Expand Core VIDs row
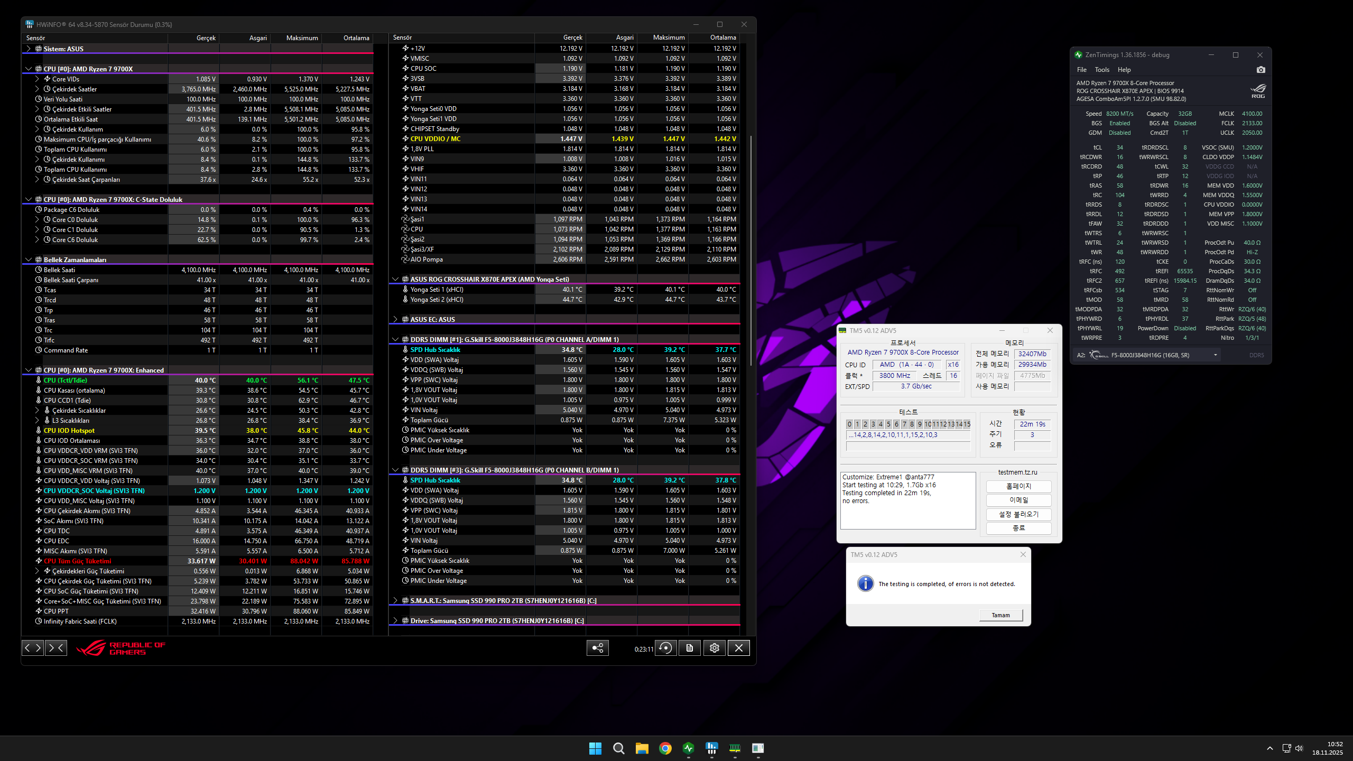 coord(37,79)
